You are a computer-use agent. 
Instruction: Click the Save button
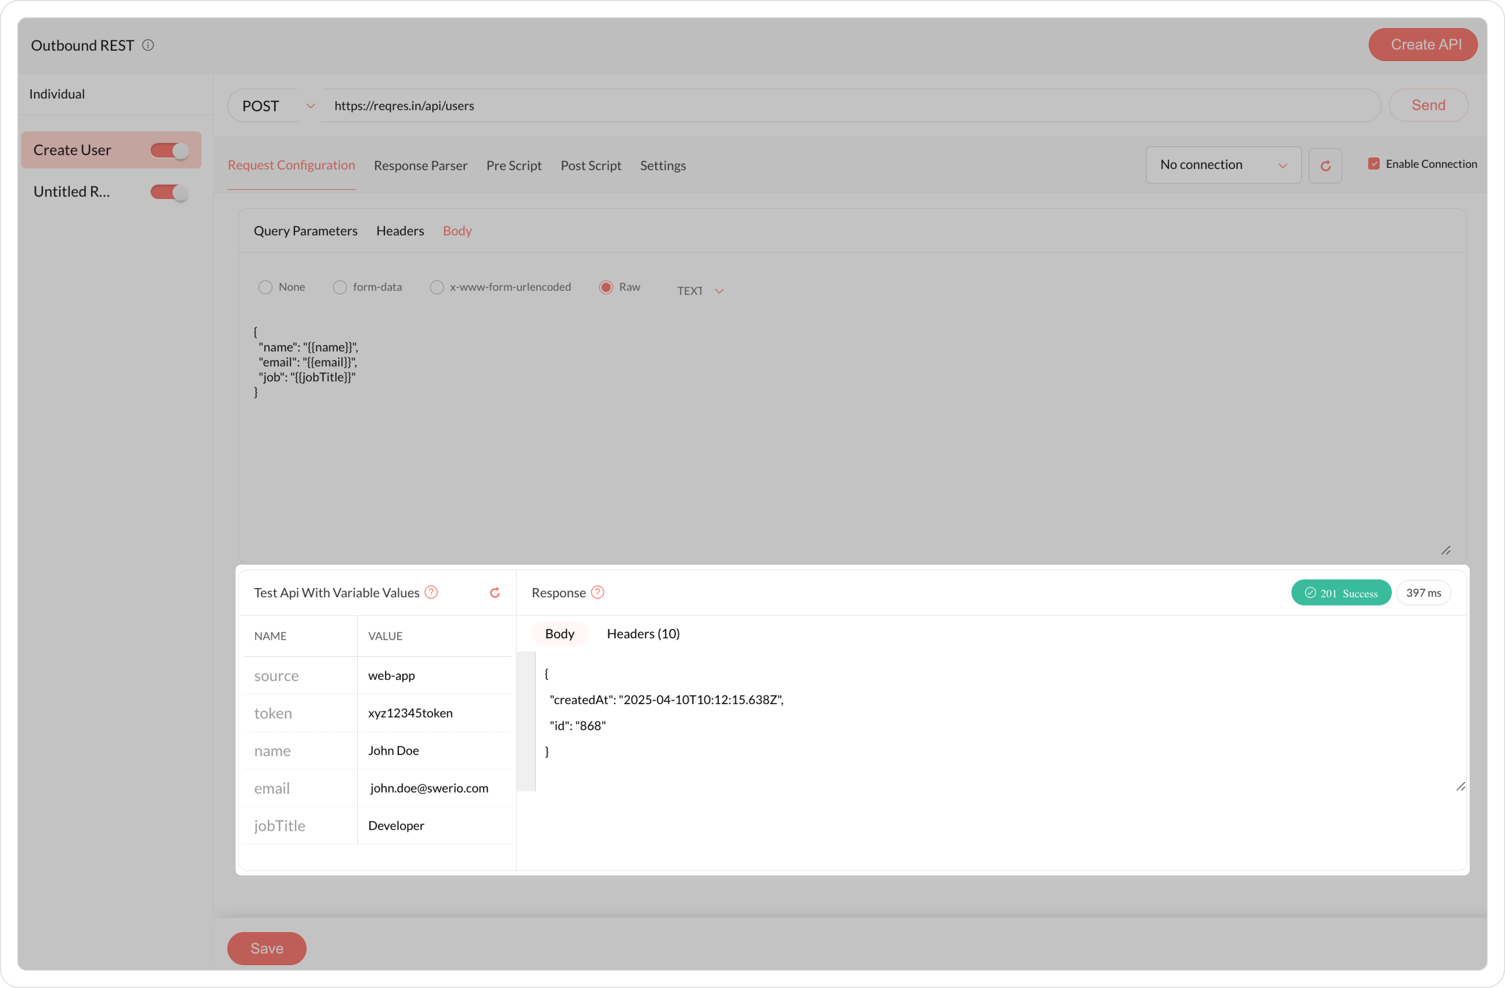click(x=266, y=948)
